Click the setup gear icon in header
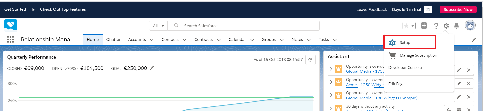 point(446,26)
